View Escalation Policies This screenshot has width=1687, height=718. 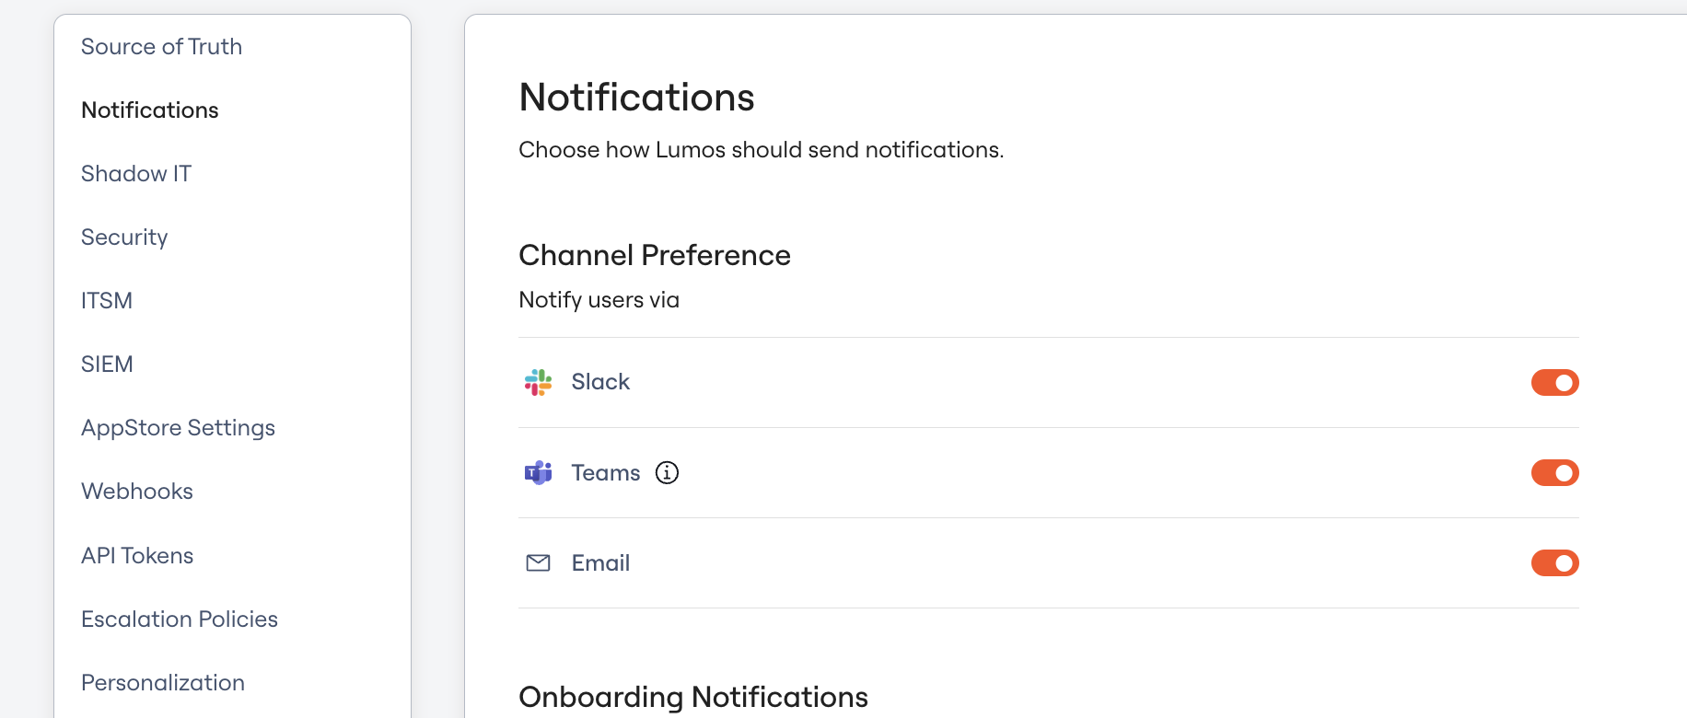pyautogui.click(x=180, y=619)
